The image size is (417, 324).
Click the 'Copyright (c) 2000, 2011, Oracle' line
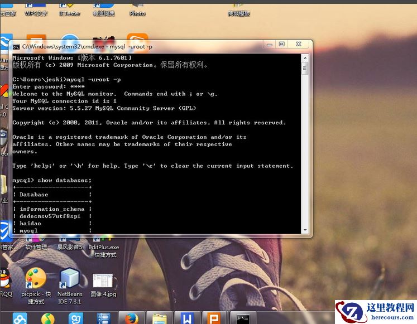click(149, 123)
